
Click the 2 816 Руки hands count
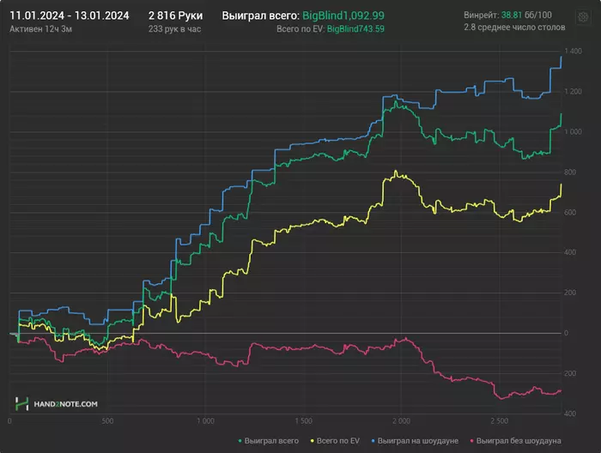[175, 15]
